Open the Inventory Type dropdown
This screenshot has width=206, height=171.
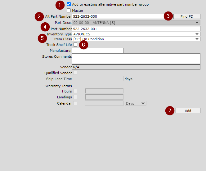tap(136, 34)
